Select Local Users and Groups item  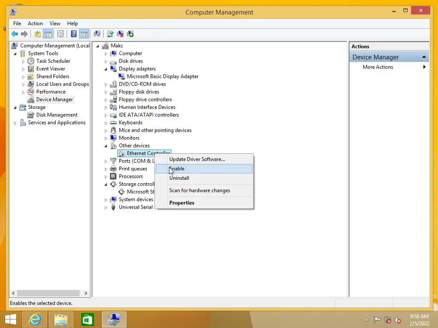pyautogui.click(x=62, y=84)
